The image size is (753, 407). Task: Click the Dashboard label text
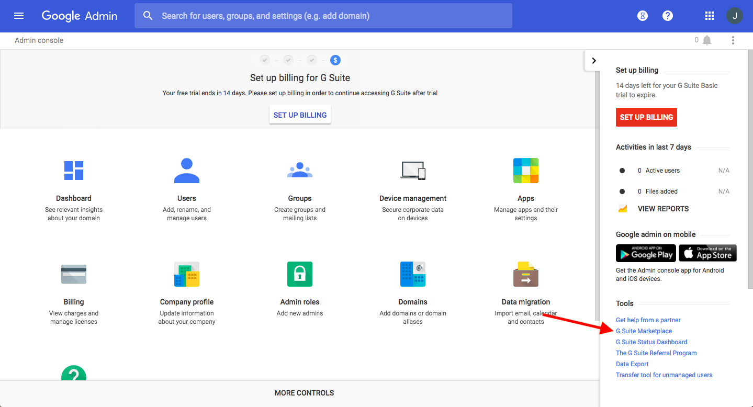click(74, 198)
